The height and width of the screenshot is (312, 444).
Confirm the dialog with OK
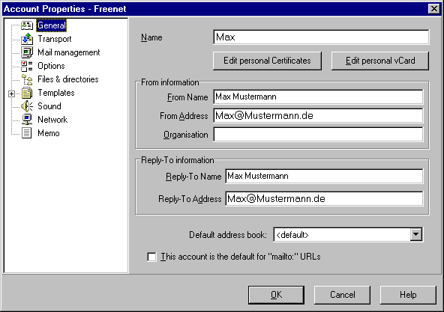[x=276, y=295]
